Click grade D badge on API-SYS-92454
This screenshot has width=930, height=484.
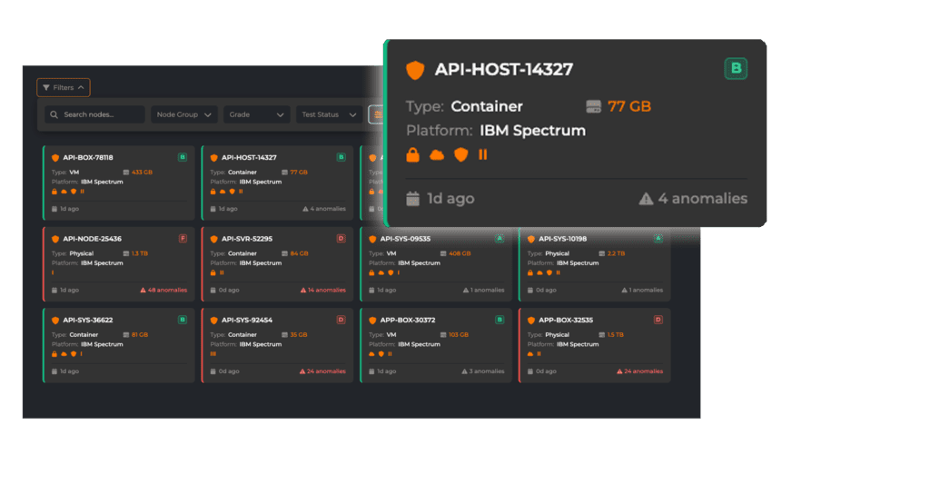click(x=341, y=320)
